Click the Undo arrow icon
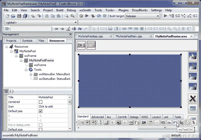Viewport: 201px width, 140px height. [x=33, y=16]
